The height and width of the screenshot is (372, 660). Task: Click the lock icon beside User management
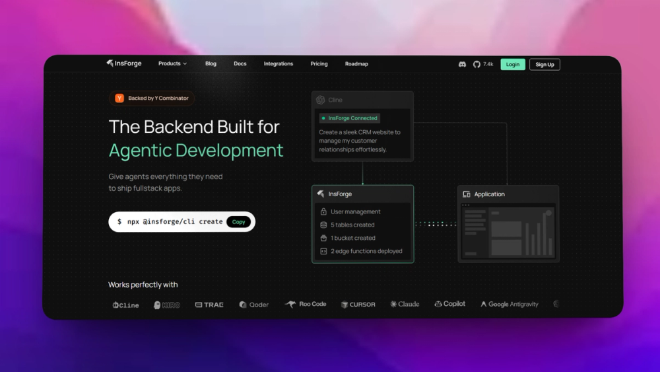323,211
